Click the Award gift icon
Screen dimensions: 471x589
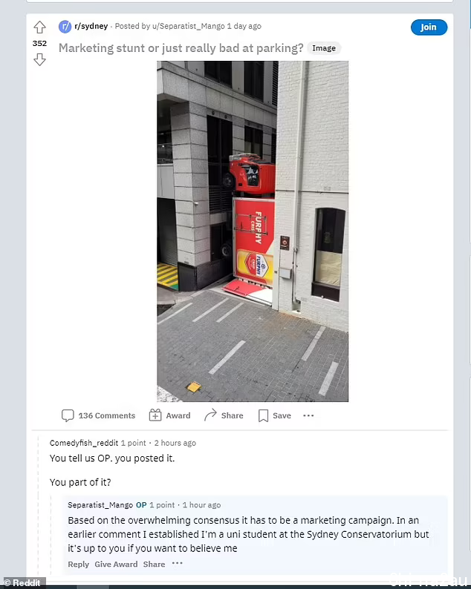(155, 415)
